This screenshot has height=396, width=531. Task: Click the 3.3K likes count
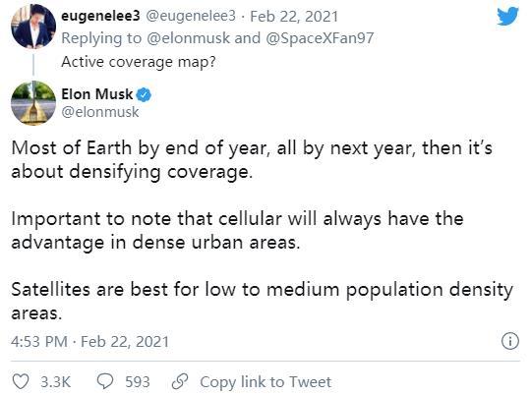[55, 382]
